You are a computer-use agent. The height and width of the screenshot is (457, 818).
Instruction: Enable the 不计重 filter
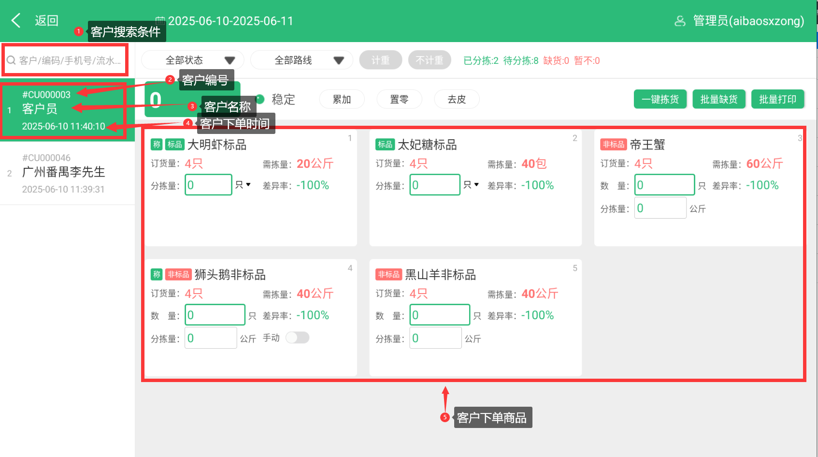click(429, 60)
